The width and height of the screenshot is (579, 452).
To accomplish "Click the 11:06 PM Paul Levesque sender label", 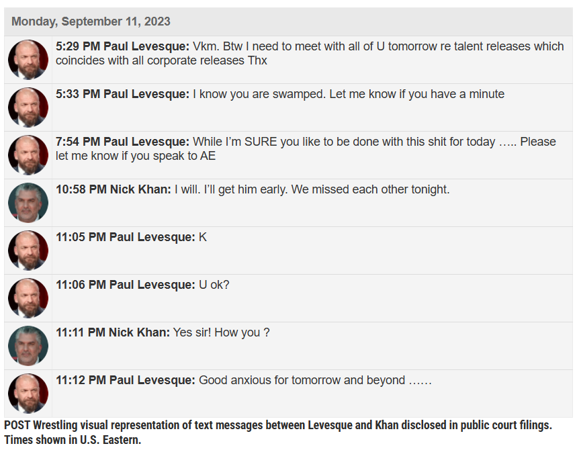I will click(x=125, y=285).
